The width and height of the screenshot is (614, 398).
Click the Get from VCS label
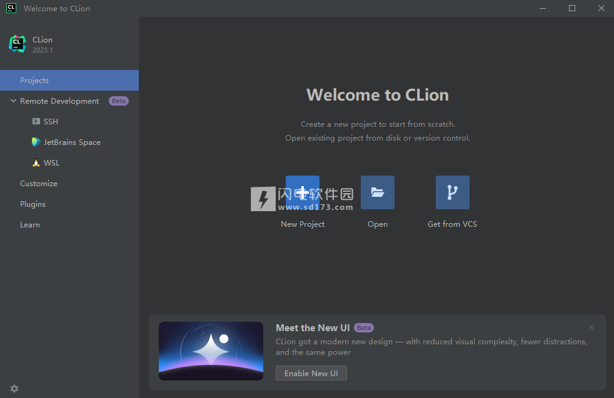(452, 224)
